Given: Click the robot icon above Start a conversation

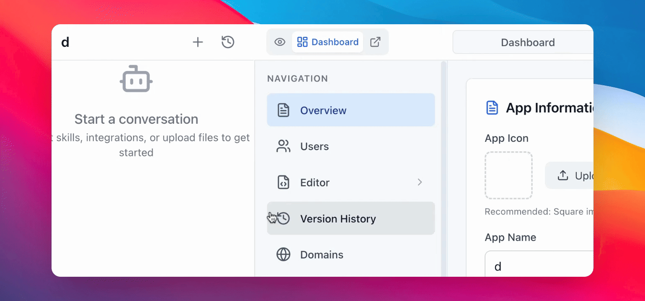Looking at the screenshot, I should click(x=136, y=79).
